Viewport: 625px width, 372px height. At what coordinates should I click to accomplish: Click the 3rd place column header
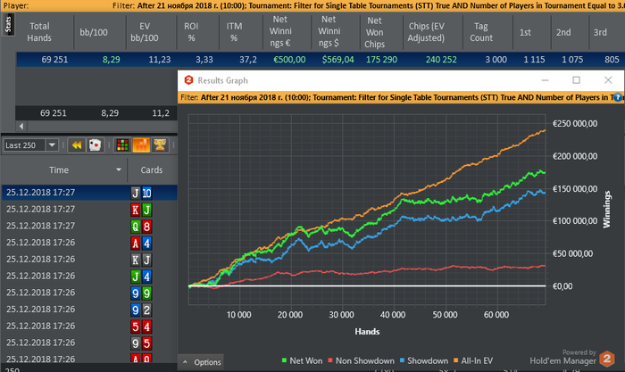[600, 32]
